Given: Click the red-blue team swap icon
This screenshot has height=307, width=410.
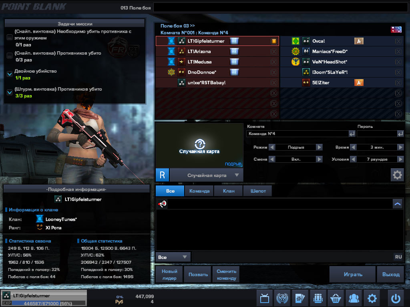Looking at the screenshot, I should pyautogui.click(x=396, y=30).
